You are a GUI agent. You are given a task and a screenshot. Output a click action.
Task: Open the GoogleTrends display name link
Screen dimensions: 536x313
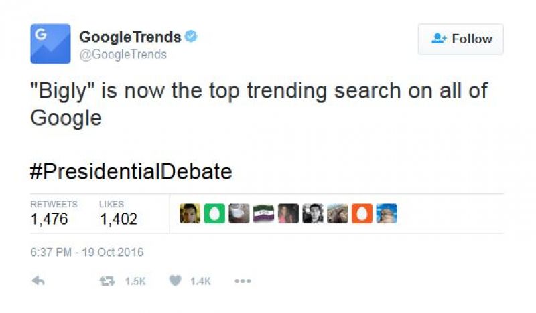click(x=130, y=37)
